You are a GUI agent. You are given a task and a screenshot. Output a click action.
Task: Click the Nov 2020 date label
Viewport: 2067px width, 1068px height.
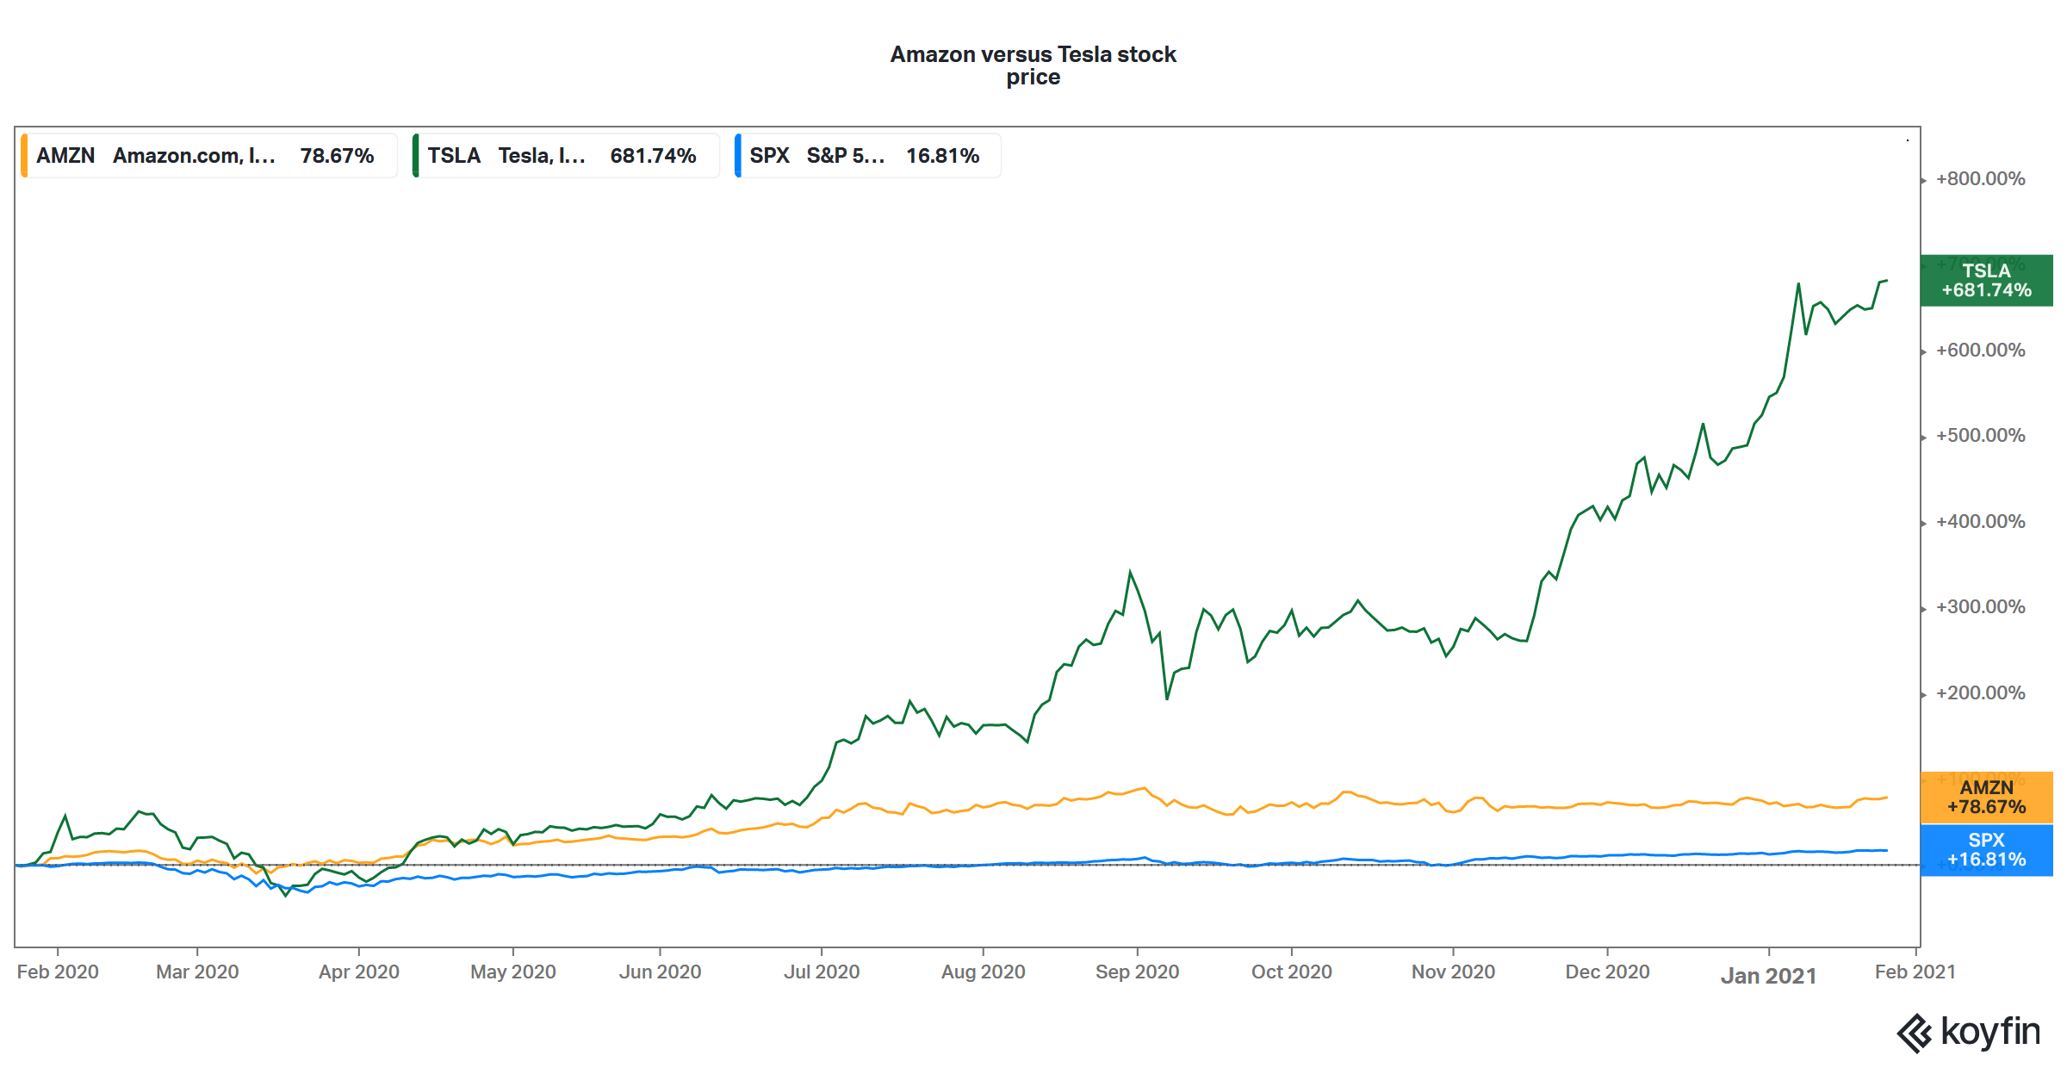[x=1453, y=972]
